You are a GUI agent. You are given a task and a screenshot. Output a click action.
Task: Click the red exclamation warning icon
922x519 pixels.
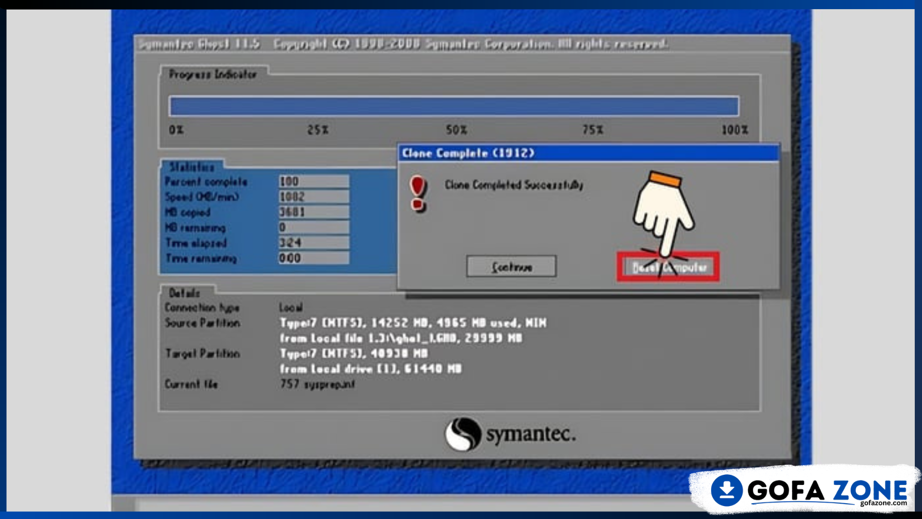[x=418, y=193]
